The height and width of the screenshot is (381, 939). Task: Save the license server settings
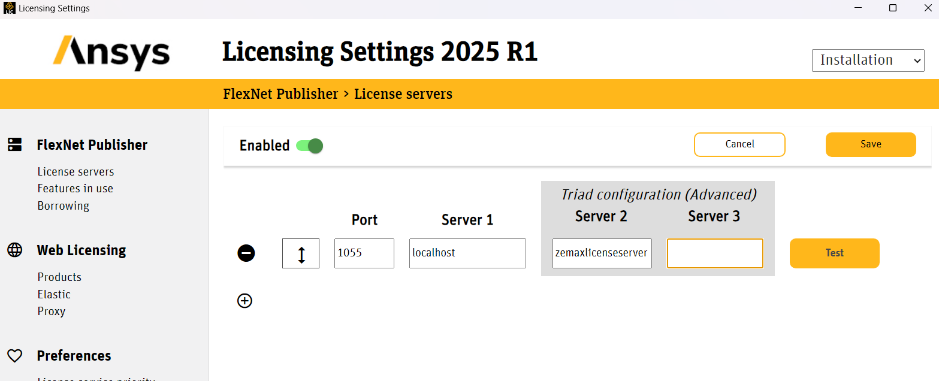point(871,144)
